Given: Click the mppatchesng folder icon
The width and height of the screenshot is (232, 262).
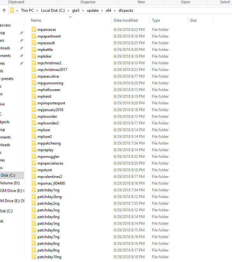Looking at the screenshot, I should tap(34, 143).
